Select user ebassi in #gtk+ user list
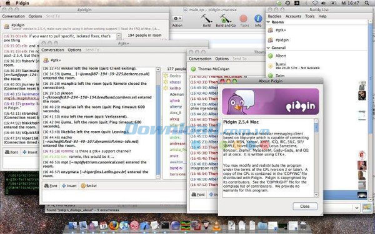This screenshot has height=234, width=375. [175, 82]
